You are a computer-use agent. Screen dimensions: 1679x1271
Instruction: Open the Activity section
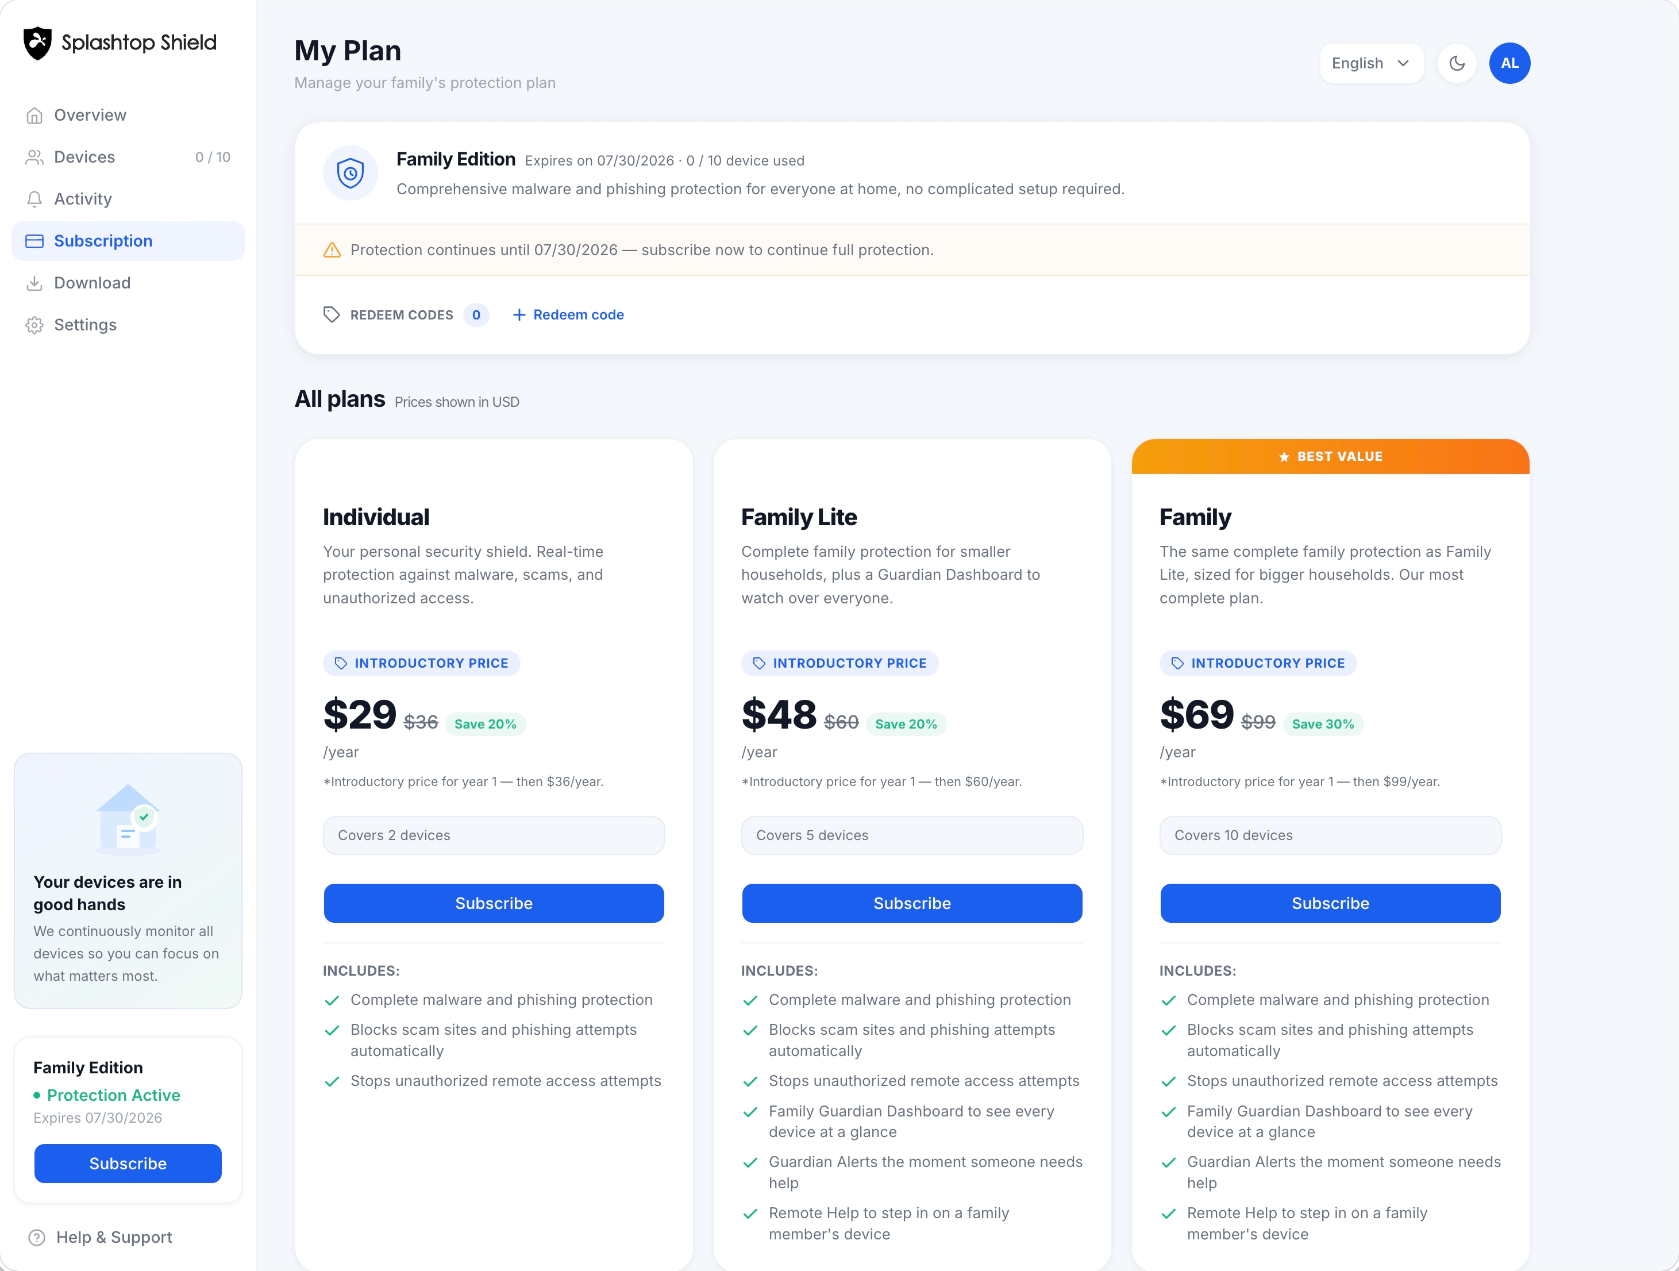pos(128,199)
